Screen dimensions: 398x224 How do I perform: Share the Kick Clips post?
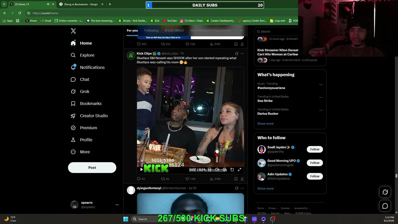(242, 179)
